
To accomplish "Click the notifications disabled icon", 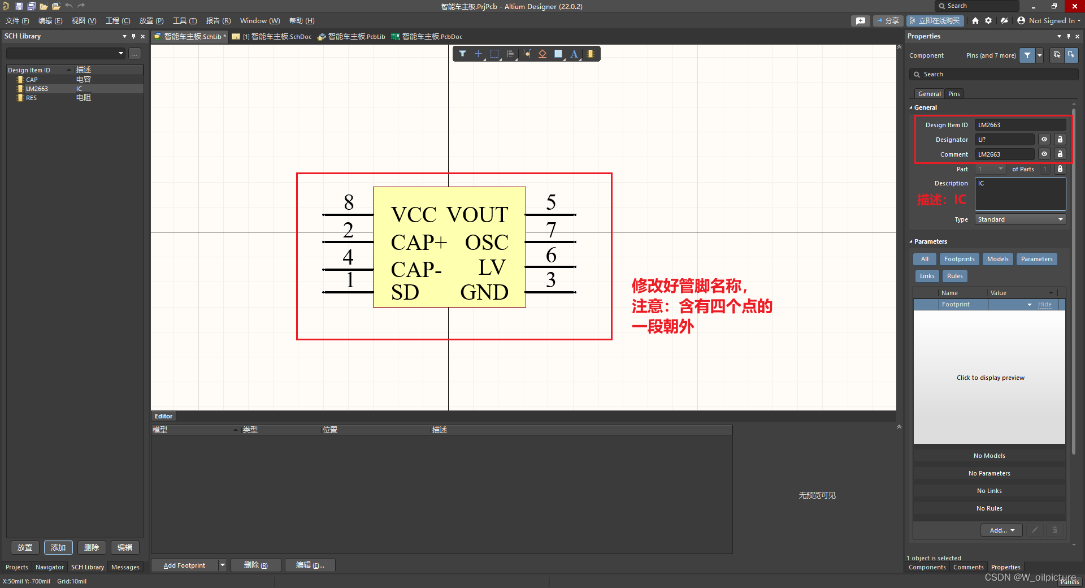I will click(1004, 21).
